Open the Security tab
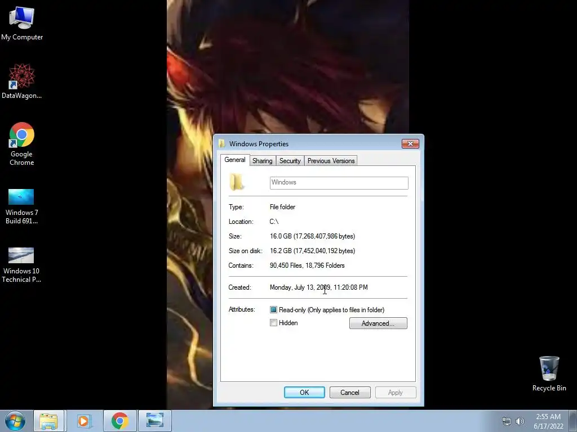 pos(290,161)
